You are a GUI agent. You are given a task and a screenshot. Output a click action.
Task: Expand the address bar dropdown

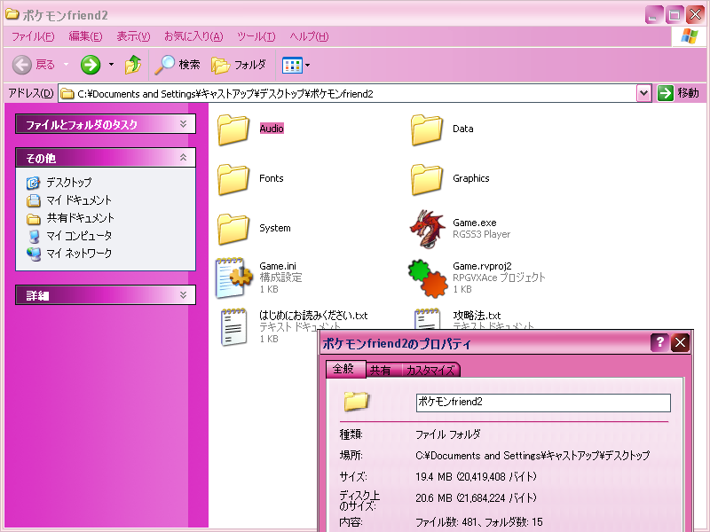[x=643, y=94]
